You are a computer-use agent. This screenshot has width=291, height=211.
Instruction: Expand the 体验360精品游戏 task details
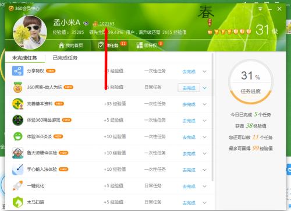click(x=204, y=121)
